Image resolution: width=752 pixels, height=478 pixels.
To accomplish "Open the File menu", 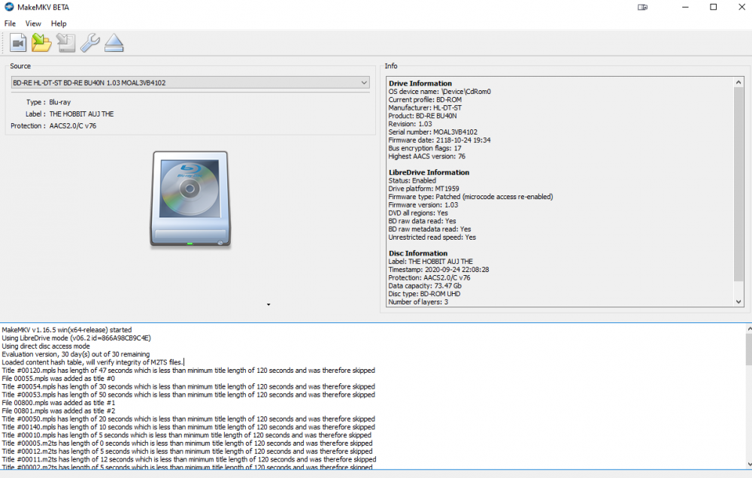I will pos(10,23).
